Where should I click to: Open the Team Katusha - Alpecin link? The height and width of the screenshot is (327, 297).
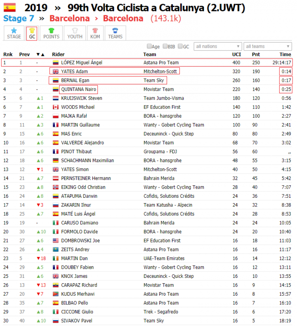click(168, 205)
